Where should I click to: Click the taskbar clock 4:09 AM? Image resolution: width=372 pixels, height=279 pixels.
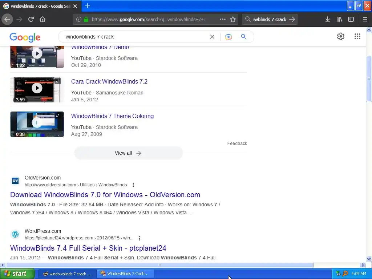tap(359, 274)
